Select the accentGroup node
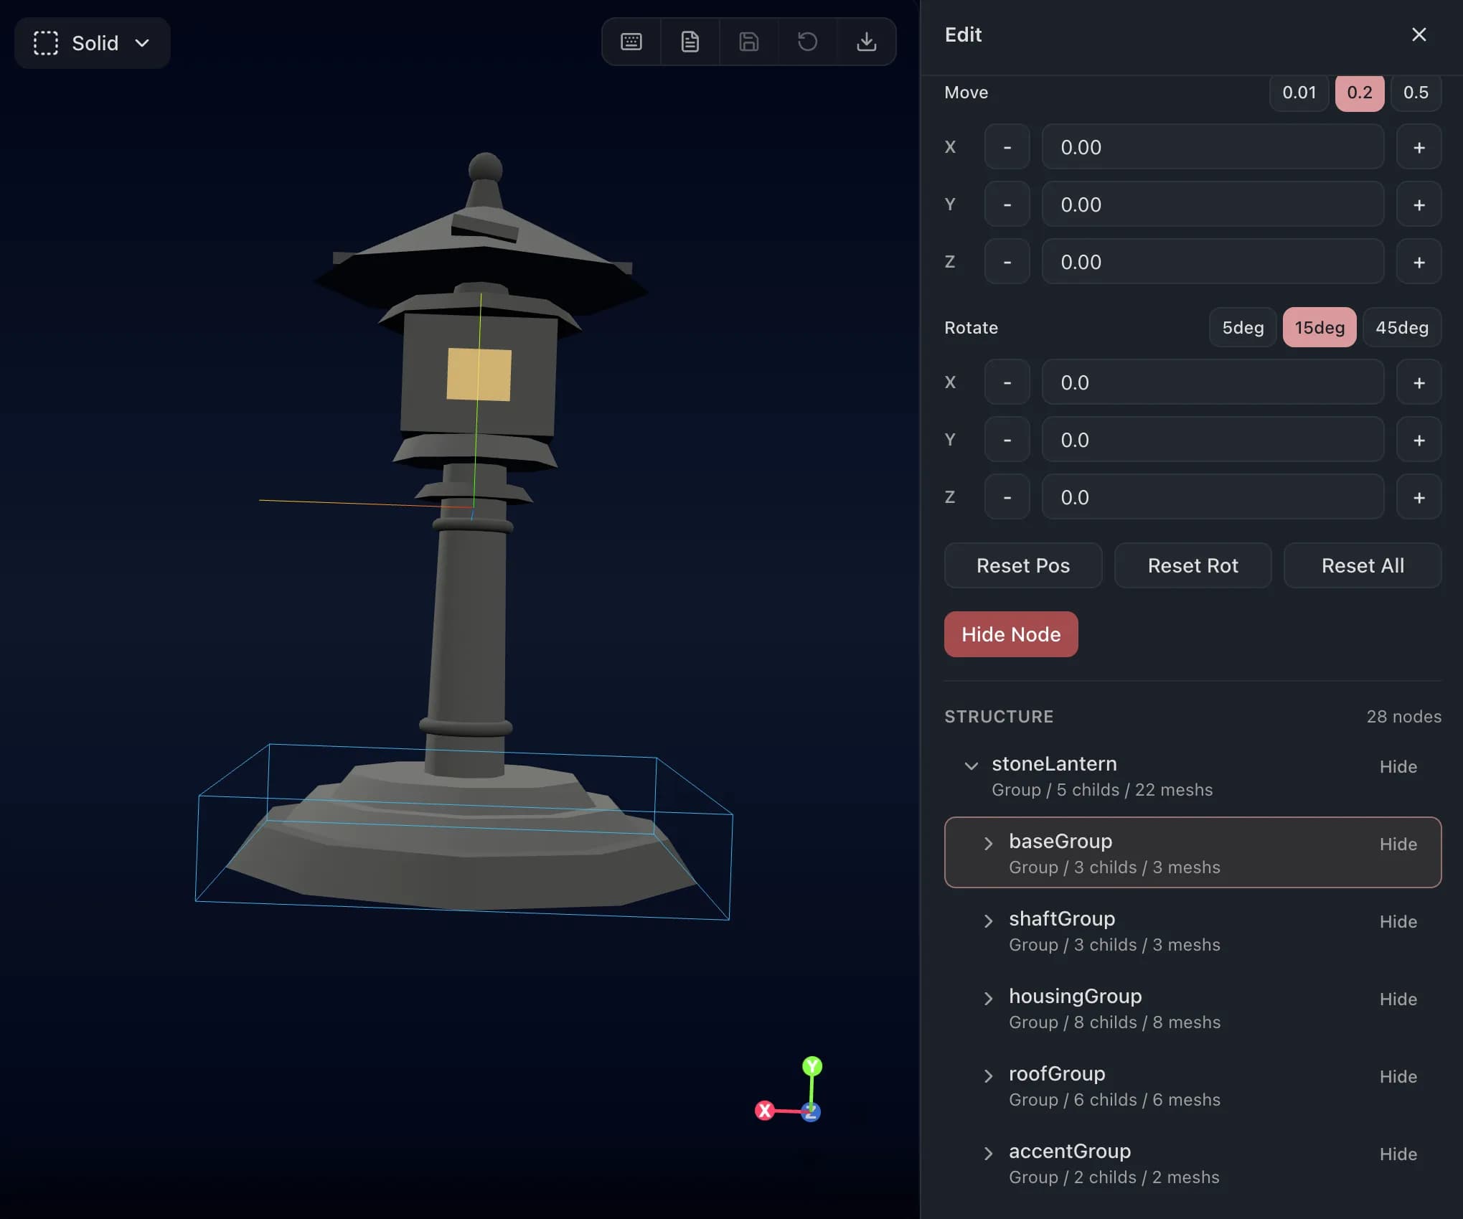 (x=1070, y=1152)
